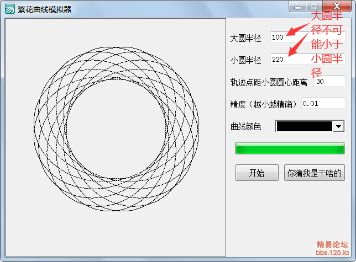Click the app icon in the title bar
Image resolution: width=356 pixels, height=262 pixels.
(x=10, y=9)
